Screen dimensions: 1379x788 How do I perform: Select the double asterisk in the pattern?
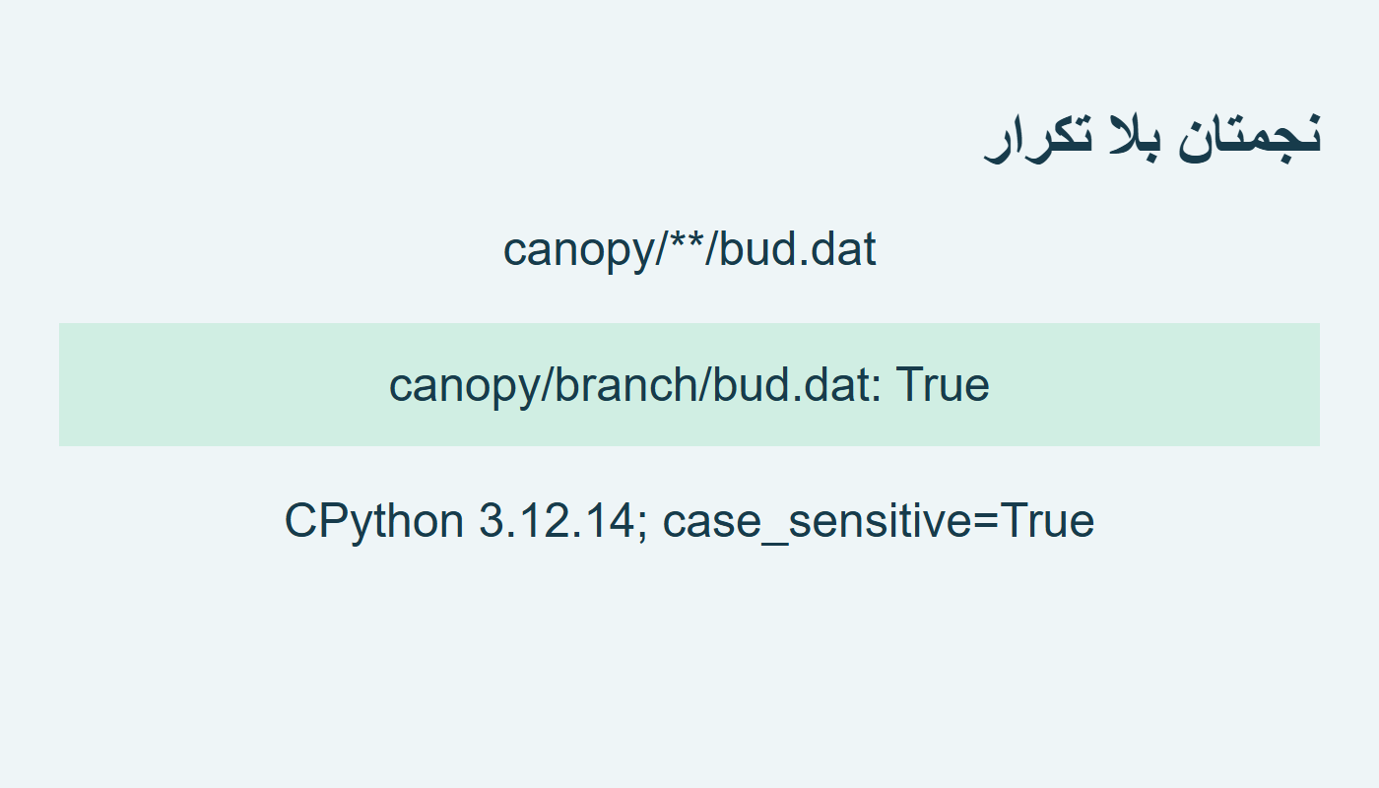[x=688, y=242]
